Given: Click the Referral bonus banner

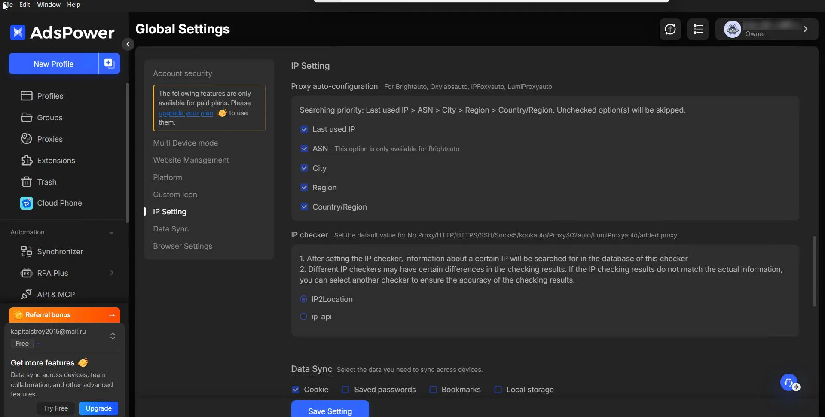Looking at the screenshot, I should (x=64, y=315).
